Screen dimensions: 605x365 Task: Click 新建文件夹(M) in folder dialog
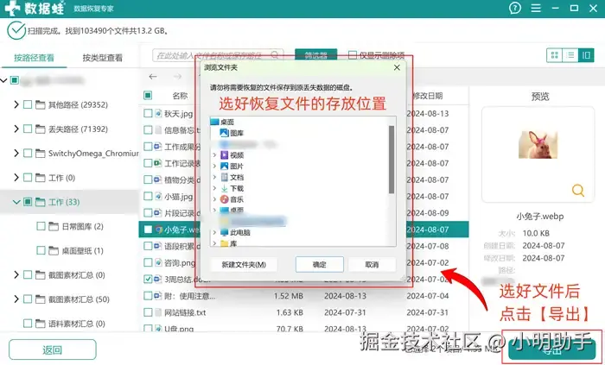pyautogui.click(x=244, y=265)
